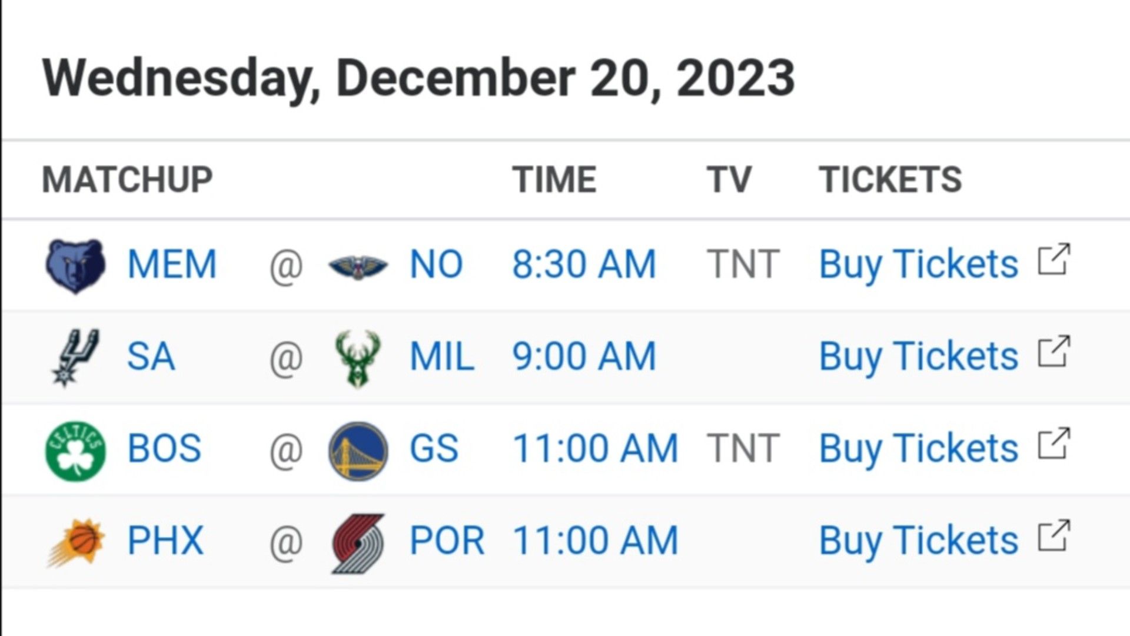Open the MIL team link
Image resolution: width=1130 pixels, height=636 pixels.
point(442,356)
